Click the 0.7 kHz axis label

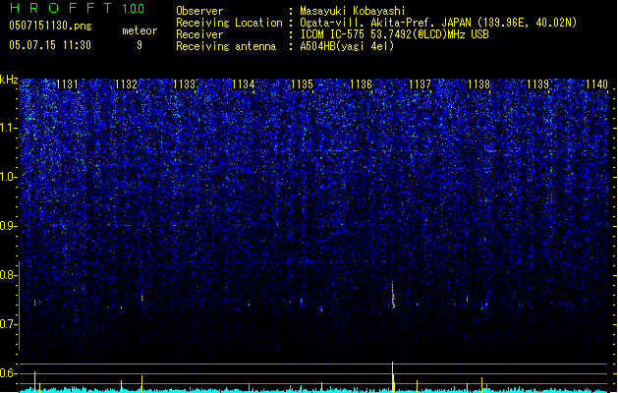point(9,324)
